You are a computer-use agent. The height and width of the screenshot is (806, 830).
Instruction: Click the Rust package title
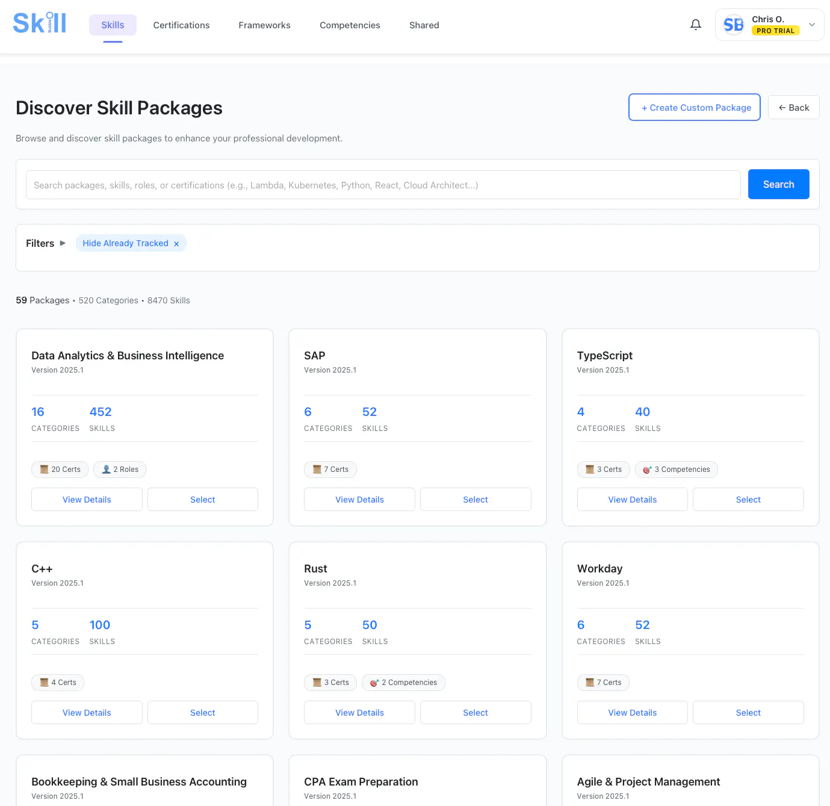(x=315, y=569)
